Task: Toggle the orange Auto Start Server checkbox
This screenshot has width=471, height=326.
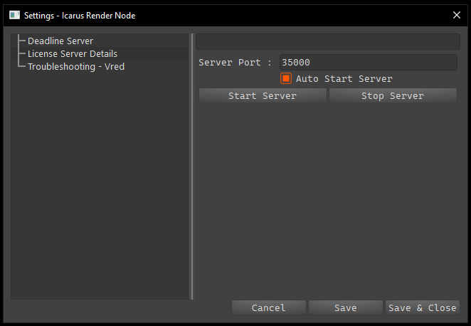Action: pyautogui.click(x=286, y=78)
